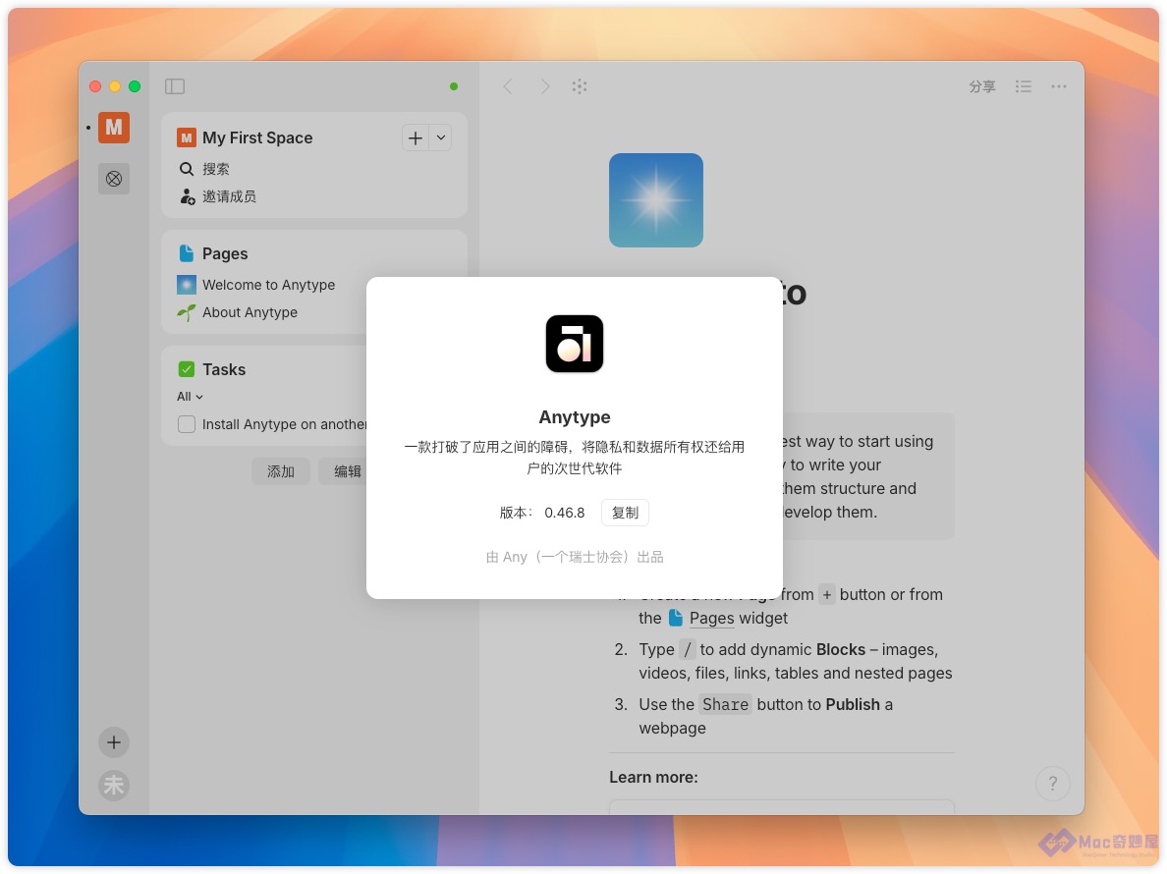Viewport: 1167px width, 874px height.
Task: Maximize the window with the green button
Action: pos(135,86)
